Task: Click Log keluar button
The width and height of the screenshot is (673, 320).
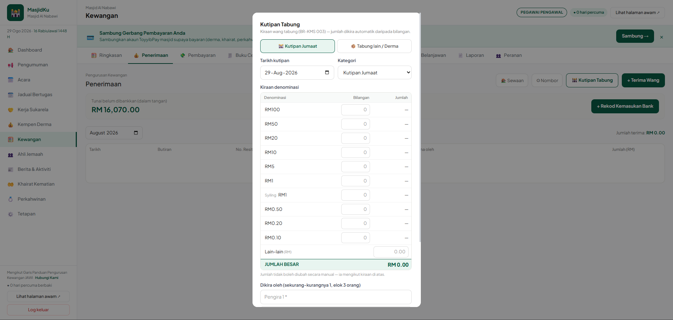Action: [x=38, y=310]
